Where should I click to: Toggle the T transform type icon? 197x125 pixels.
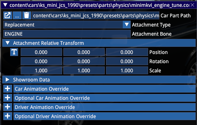(14, 52)
